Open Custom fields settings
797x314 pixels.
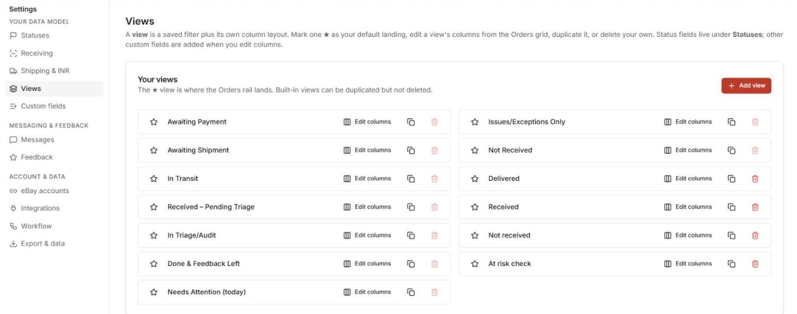coord(54,106)
